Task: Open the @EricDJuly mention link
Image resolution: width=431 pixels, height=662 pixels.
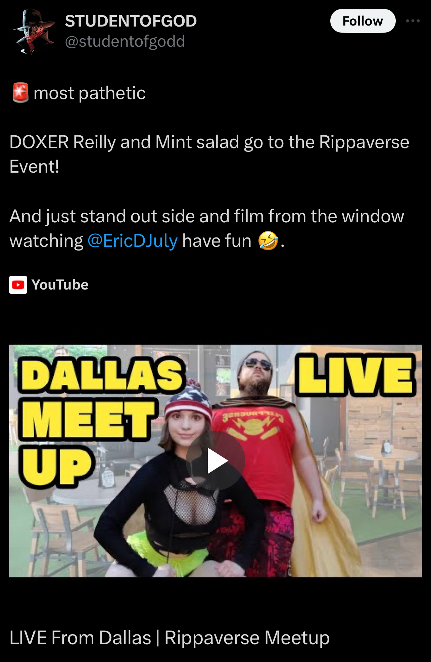Action: pyautogui.click(x=133, y=241)
